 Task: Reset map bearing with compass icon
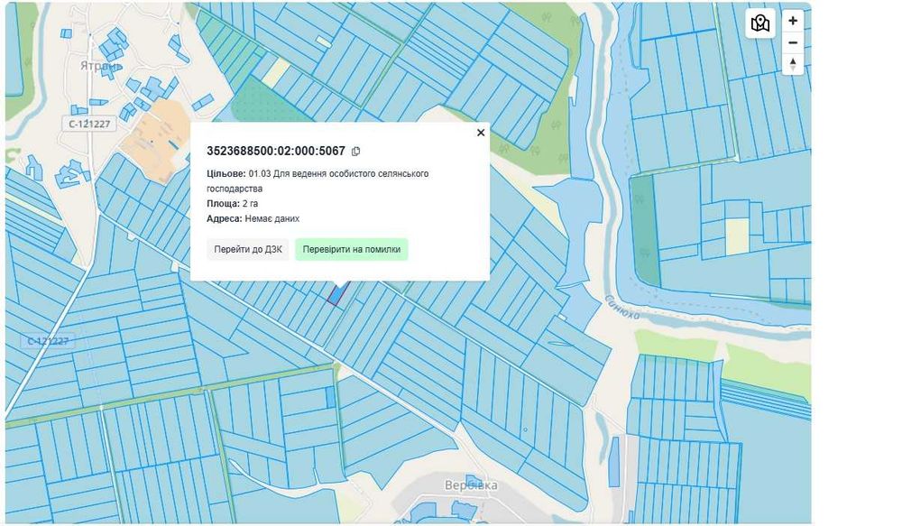click(793, 64)
